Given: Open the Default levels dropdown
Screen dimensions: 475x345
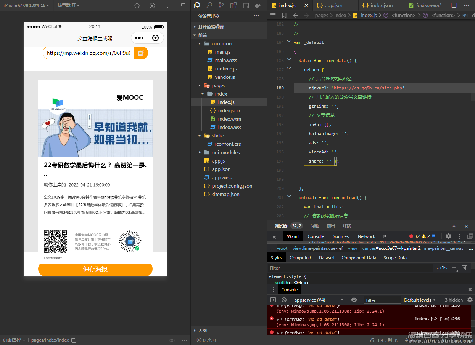Looking at the screenshot, I should tap(420, 300).
